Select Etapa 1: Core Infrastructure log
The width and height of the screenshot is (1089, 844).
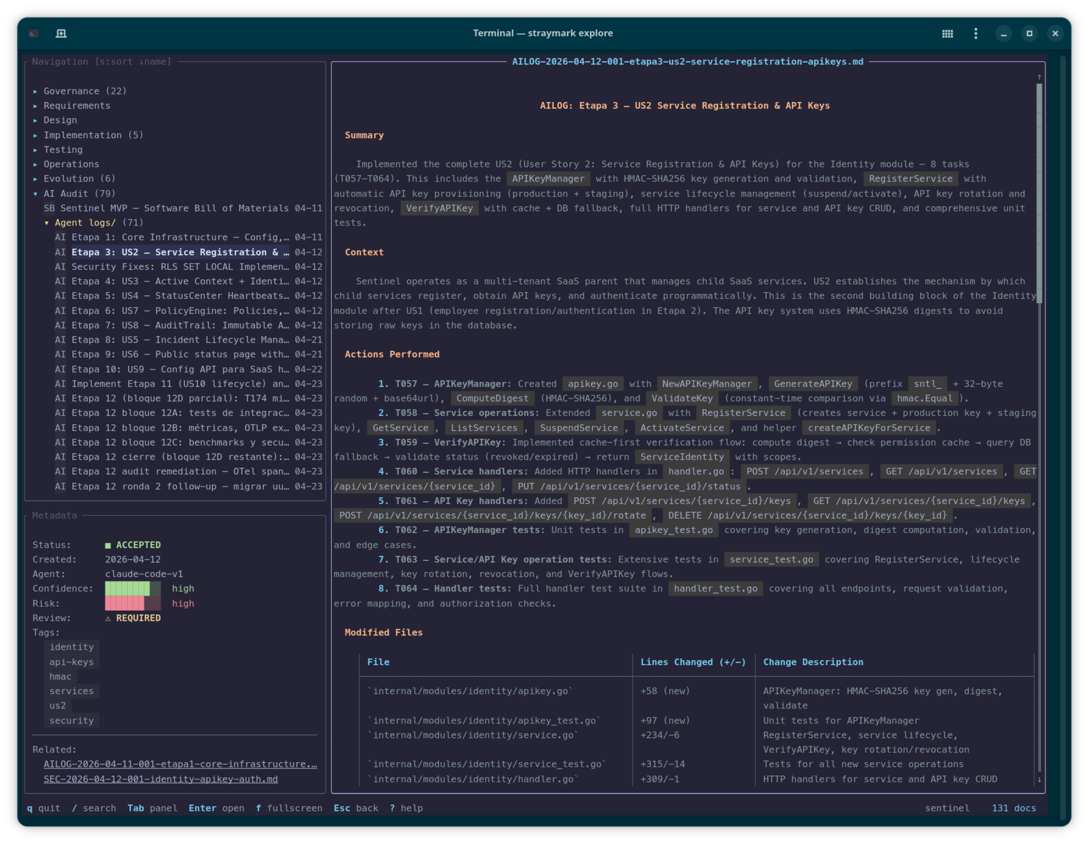click(x=189, y=237)
